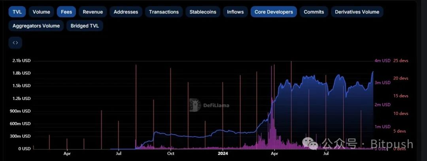Enable the Volume chart metric
Screen dimensions: 427x161
pos(41,12)
